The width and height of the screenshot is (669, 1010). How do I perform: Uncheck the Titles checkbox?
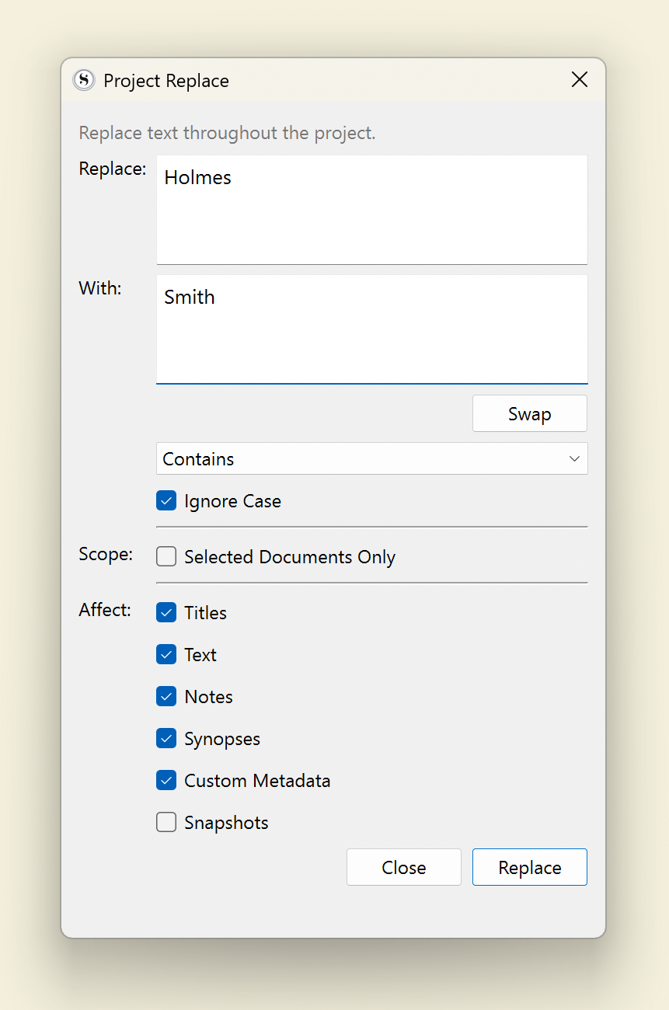[x=166, y=613]
